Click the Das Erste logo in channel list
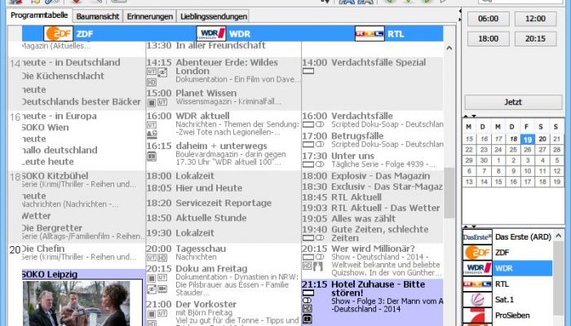Viewport: 571px width, 326px height. (477, 237)
